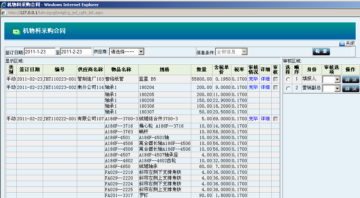Click the 税率 column header
The height and width of the screenshot is (198, 360).
[x=239, y=69]
